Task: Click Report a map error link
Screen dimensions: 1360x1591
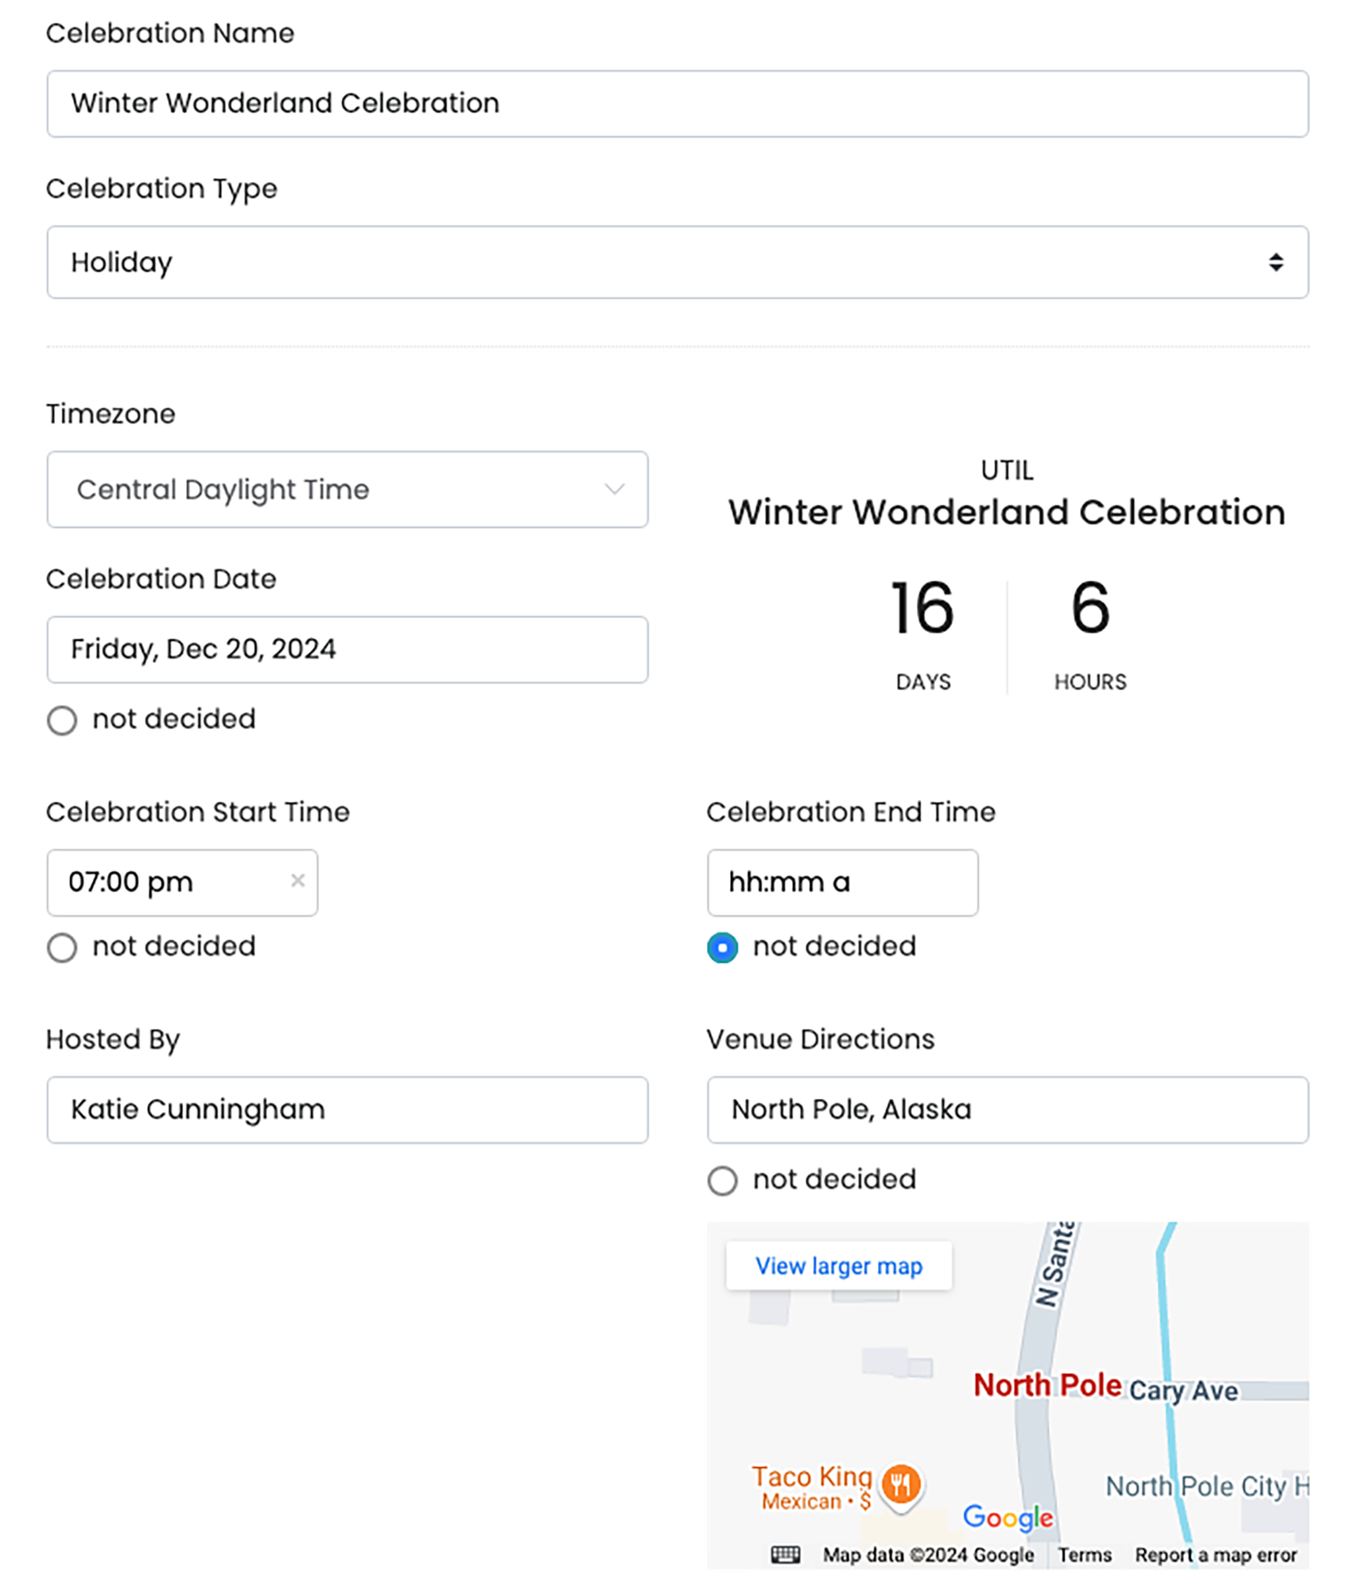Action: point(1215,1554)
